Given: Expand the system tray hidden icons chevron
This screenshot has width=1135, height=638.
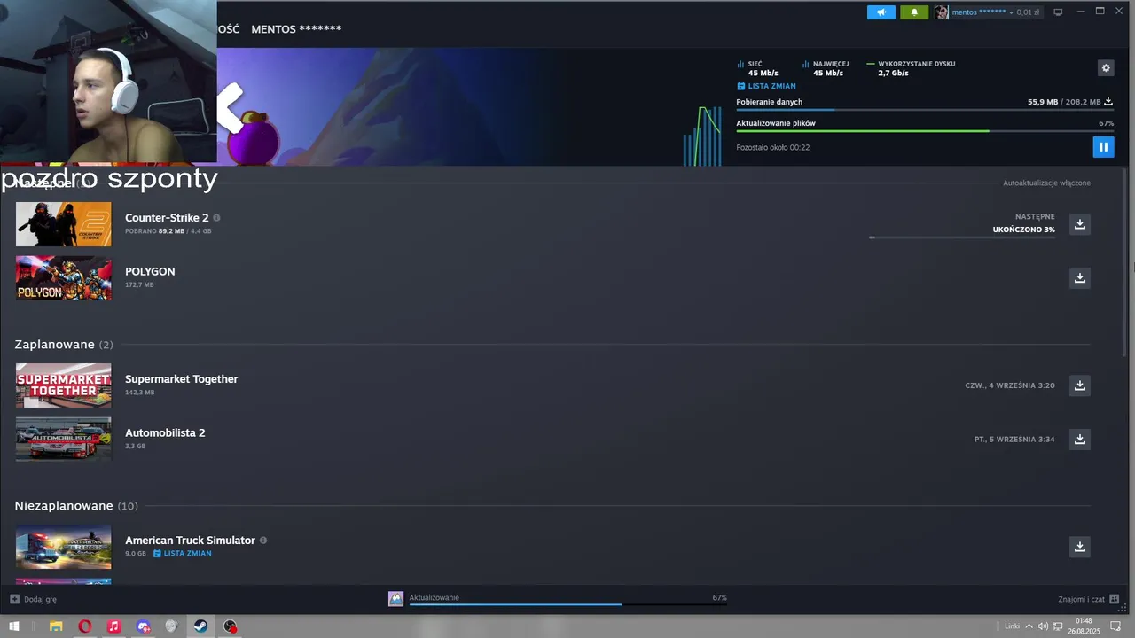Looking at the screenshot, I should coord(1029,626).
